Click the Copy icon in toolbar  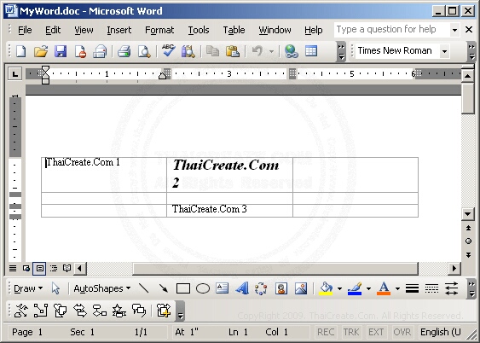pos(212,51)
